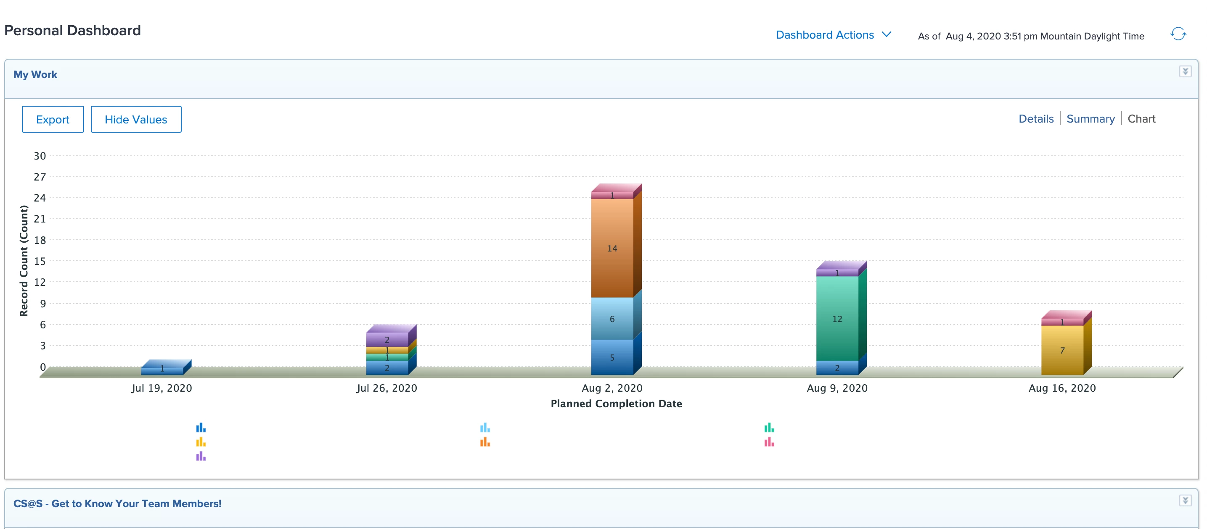This screenshot has height=529, width=1207.
Task: Click the dashboard refresh icon
Action: click(x=1178, y=34)
